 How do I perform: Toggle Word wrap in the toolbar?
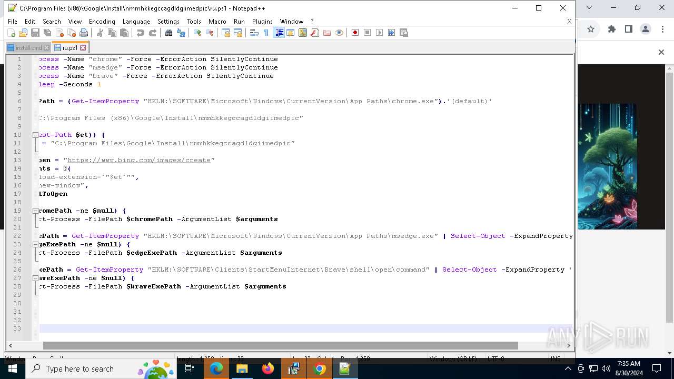(x=254, y=33)
